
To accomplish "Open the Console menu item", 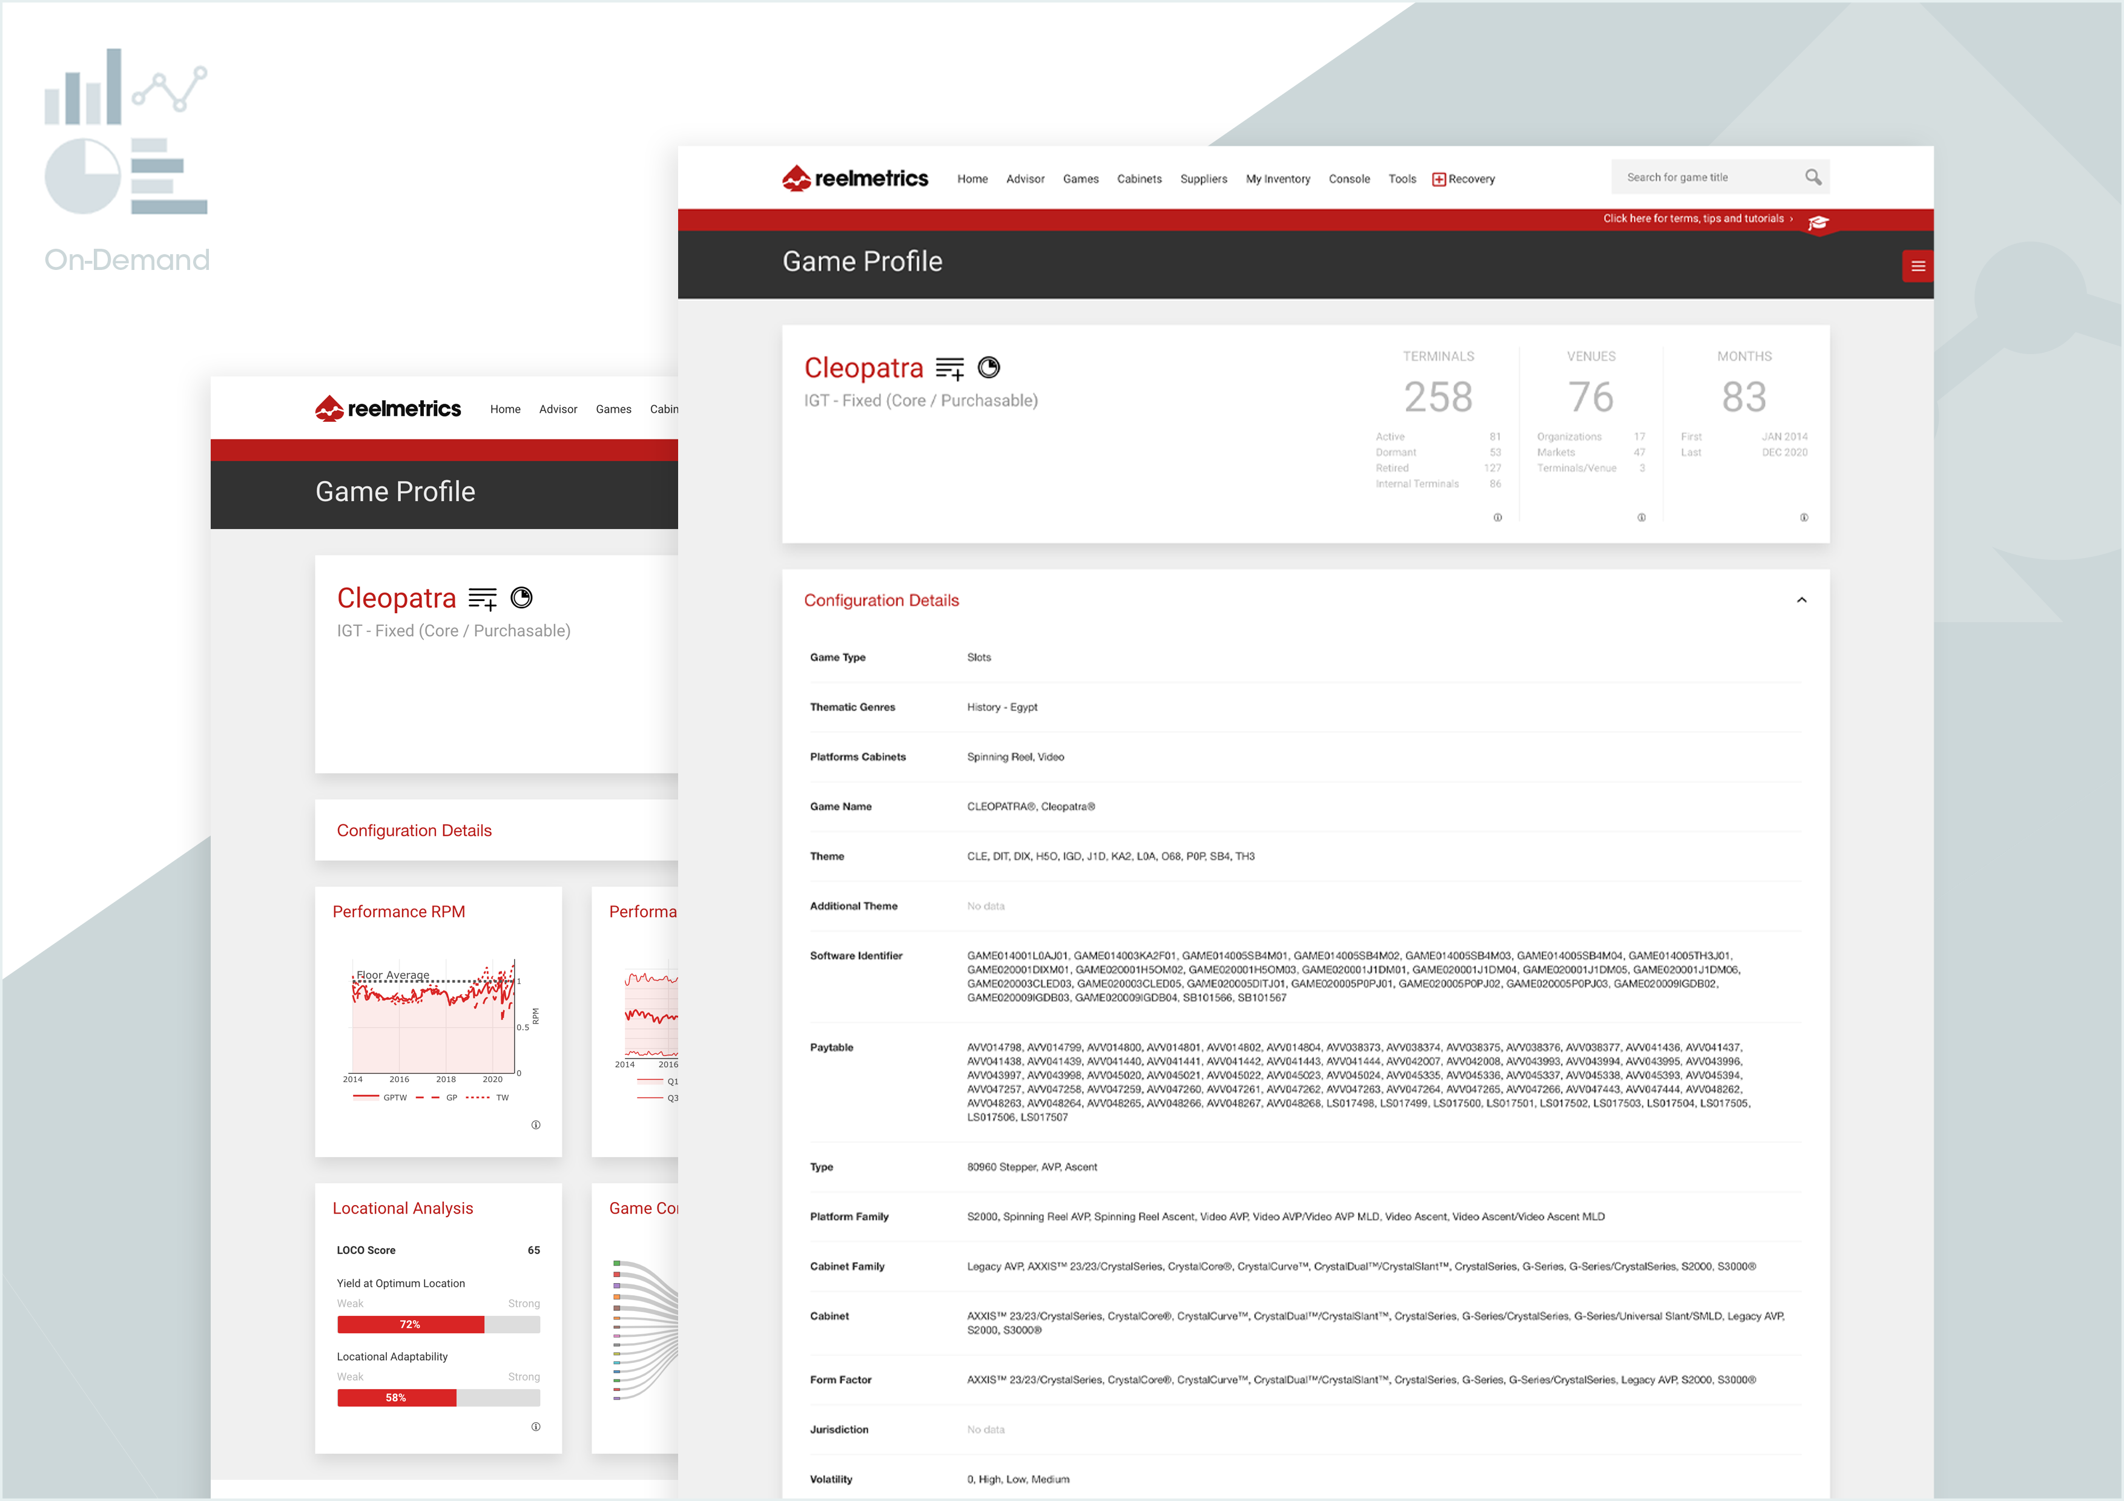I will click(x=1349, y=179).
